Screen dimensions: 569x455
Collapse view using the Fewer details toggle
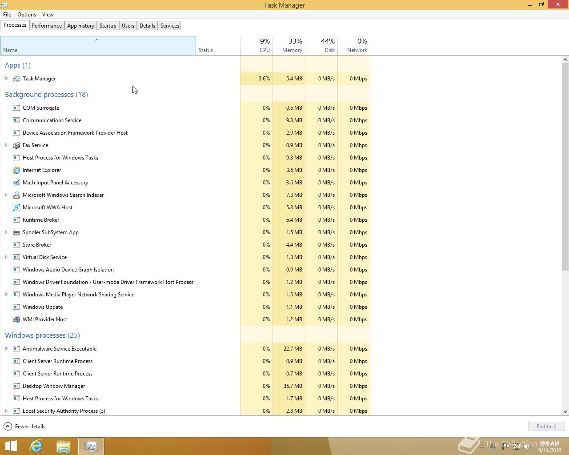tap(25, 427)
